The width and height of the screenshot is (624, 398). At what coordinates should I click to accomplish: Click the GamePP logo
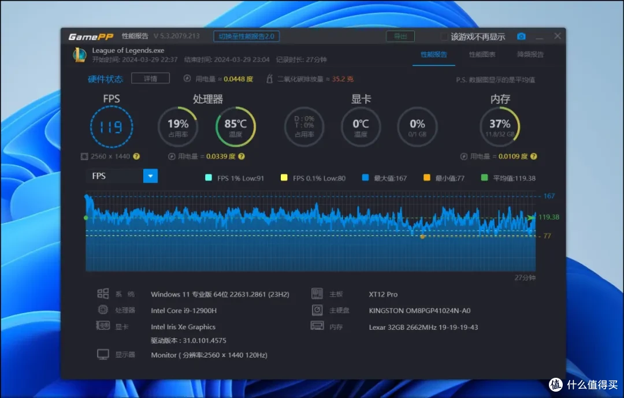point(91,36)
